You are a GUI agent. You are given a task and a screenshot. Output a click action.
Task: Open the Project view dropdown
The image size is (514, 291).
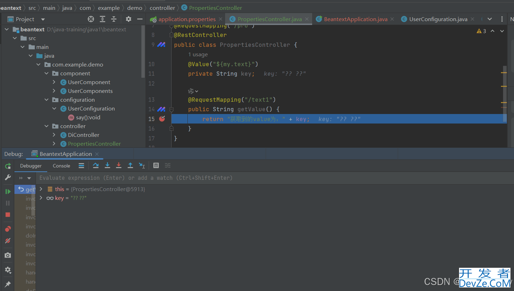click(43, 19)
